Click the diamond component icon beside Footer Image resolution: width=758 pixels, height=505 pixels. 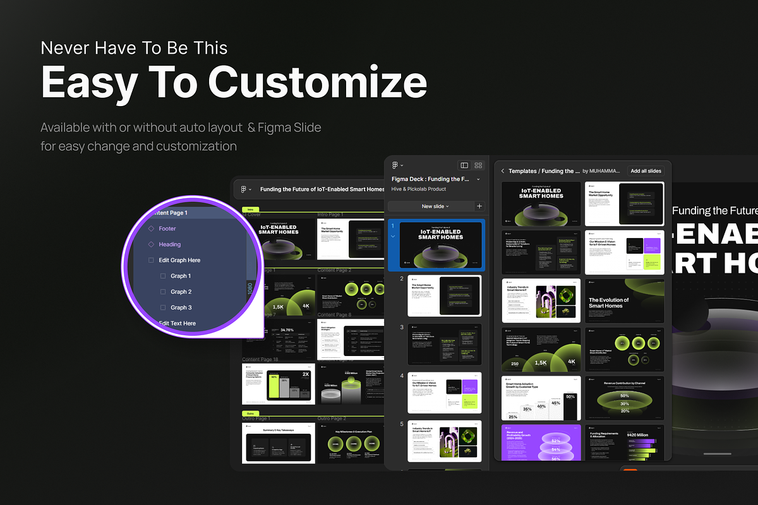point(151,229)
